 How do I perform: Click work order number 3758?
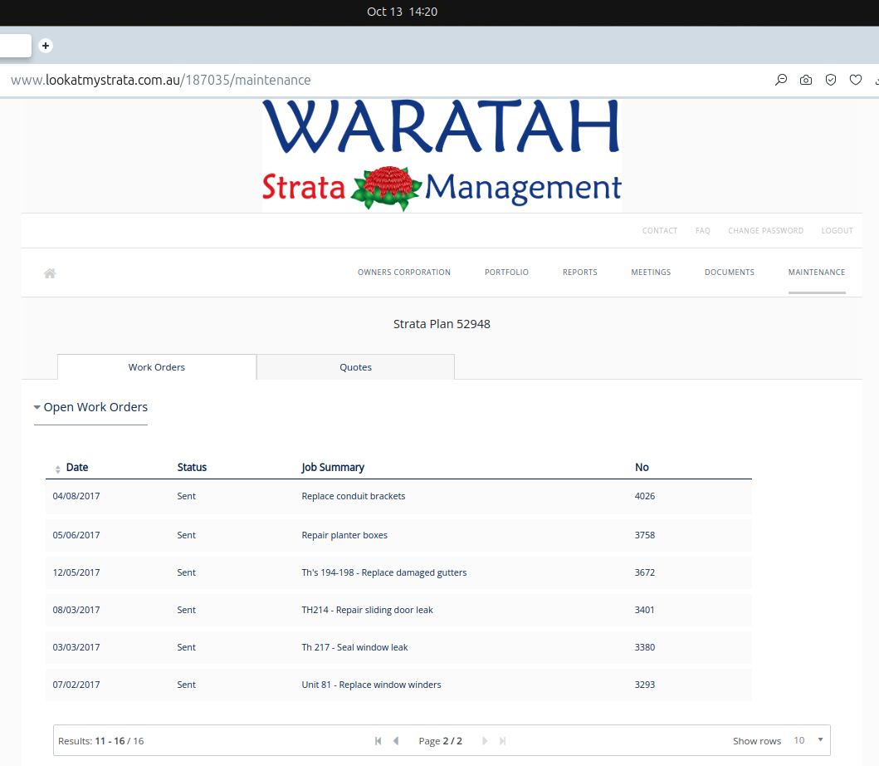click(645, 535)
